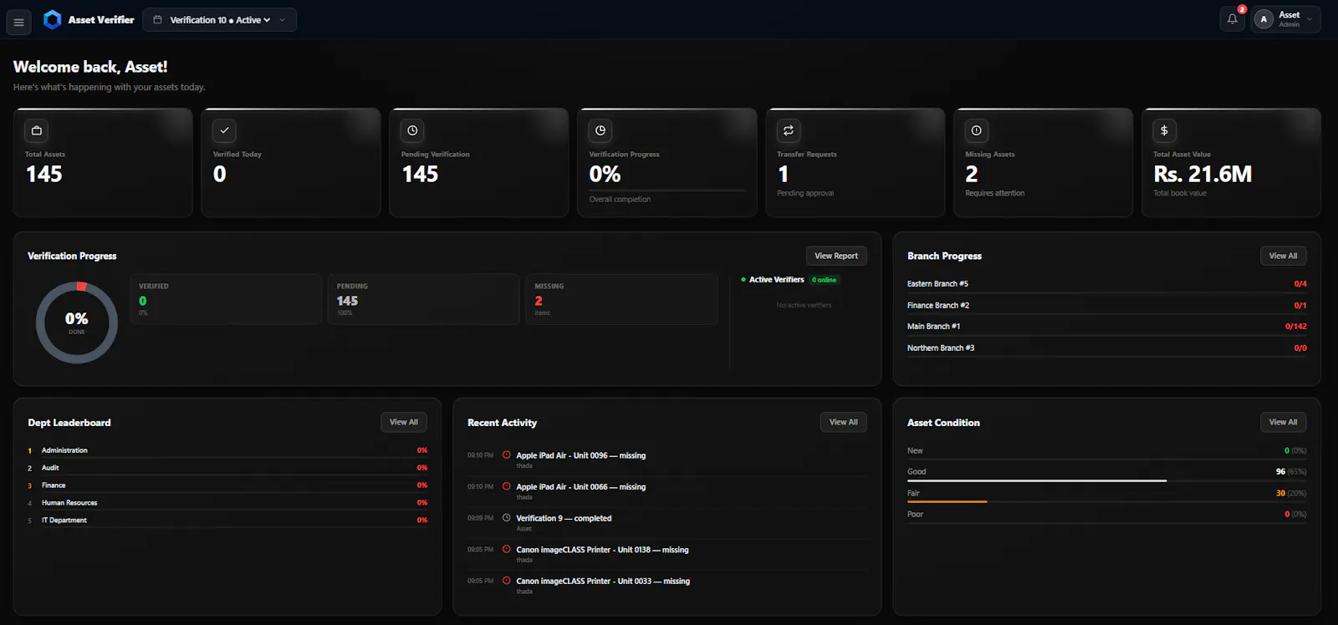Click the 0/142 Main Branch count
This screenshot has width=1338, height=625.
1296,327
